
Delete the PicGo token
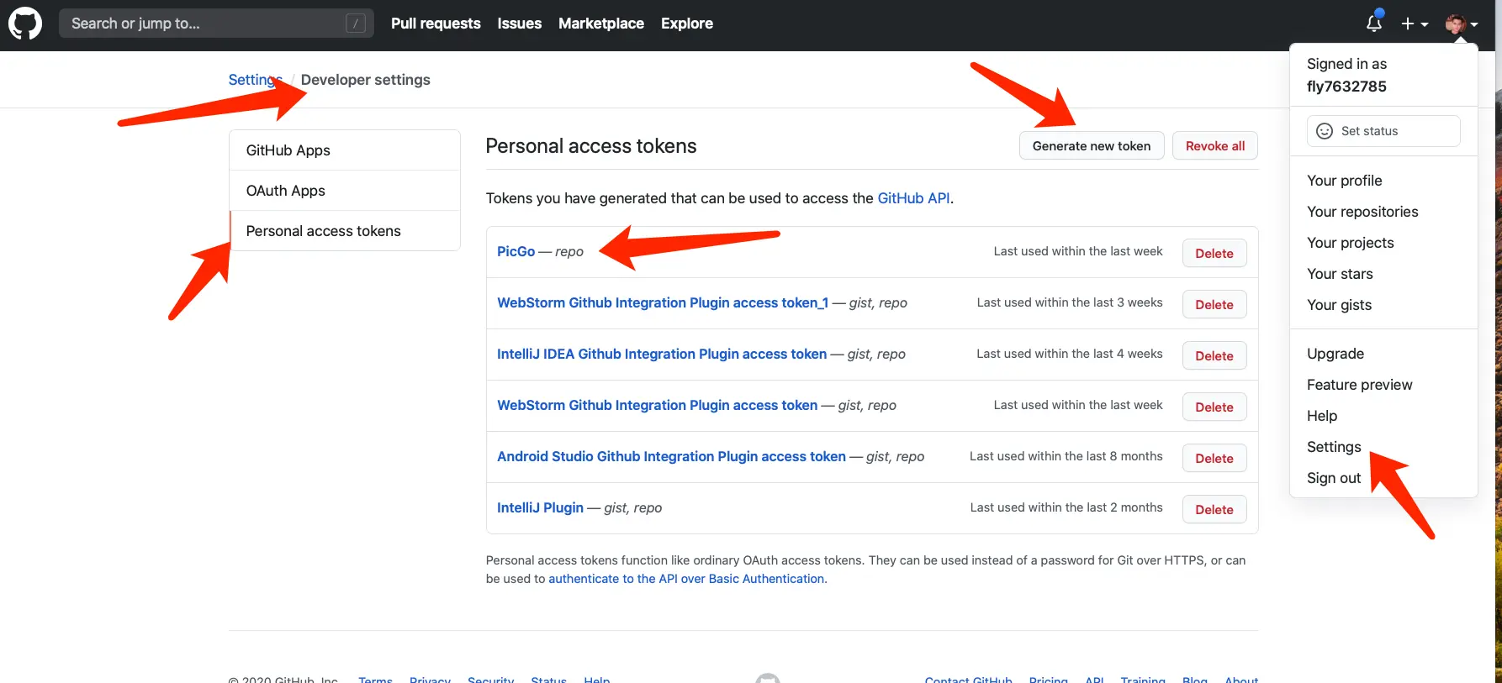click(x=1214, y=254)
